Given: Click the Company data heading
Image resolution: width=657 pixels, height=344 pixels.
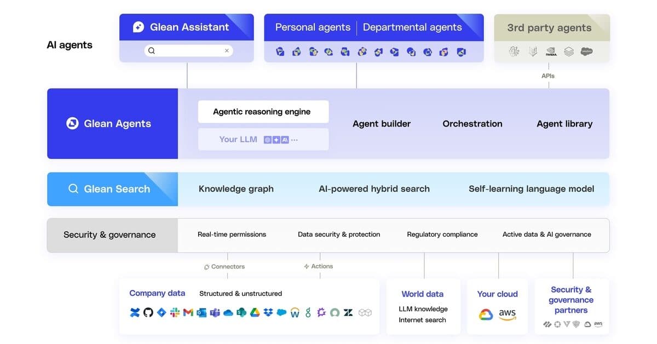Looking at the screenshot, I should (157, 293).
